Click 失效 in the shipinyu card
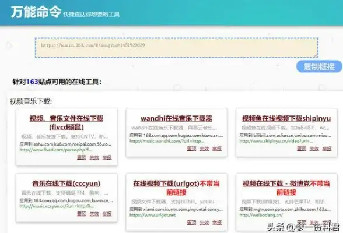 point(314,149)
